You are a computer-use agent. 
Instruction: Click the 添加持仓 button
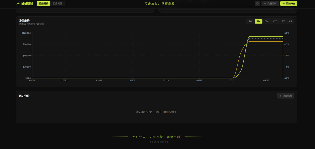(x=289, y=4)
